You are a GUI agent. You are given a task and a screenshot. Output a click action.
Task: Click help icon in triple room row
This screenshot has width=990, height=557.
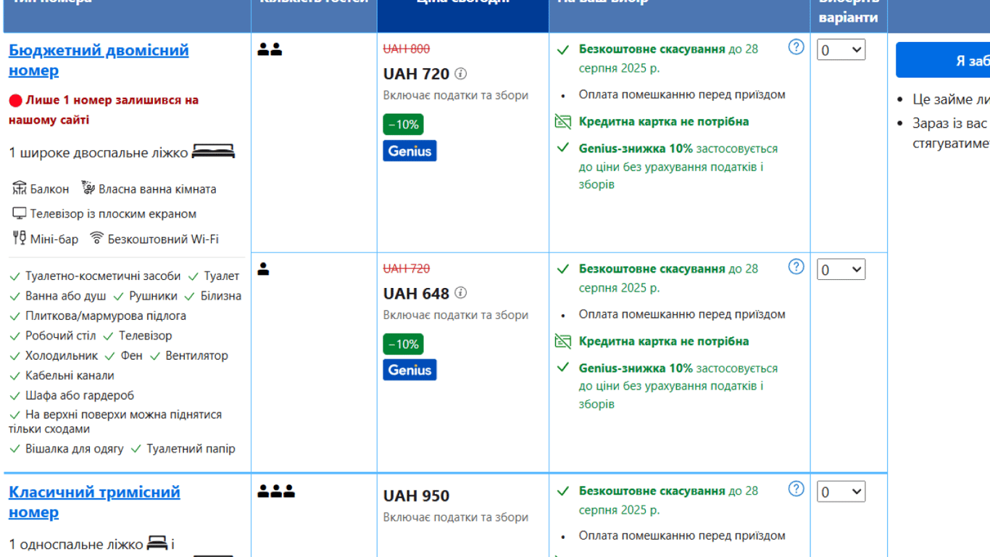click(x=796, y=489)
